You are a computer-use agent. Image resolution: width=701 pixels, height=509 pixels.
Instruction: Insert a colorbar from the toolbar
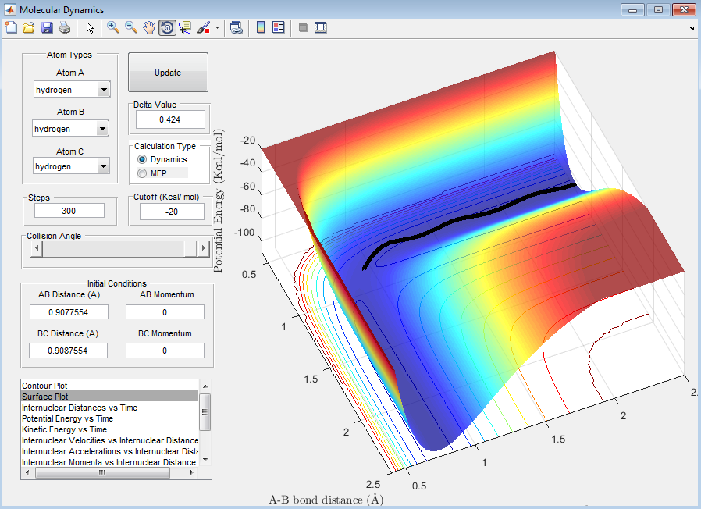point(260,27)
